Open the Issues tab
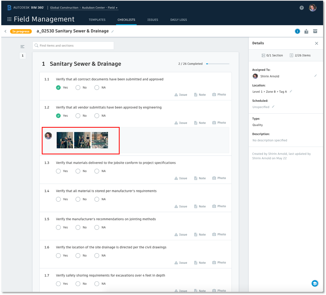Image resolution: width=326 pixels, height=295 pixels. click(153, 20)
